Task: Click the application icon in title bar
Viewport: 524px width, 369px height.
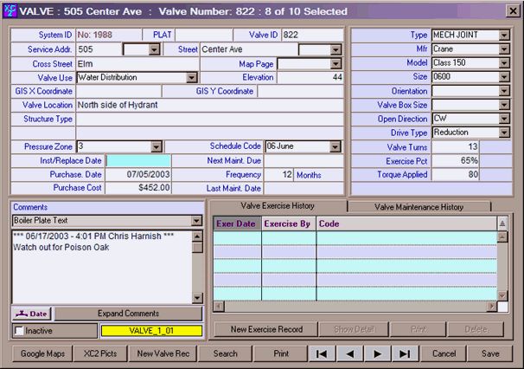Action: [x=10, y=11]
